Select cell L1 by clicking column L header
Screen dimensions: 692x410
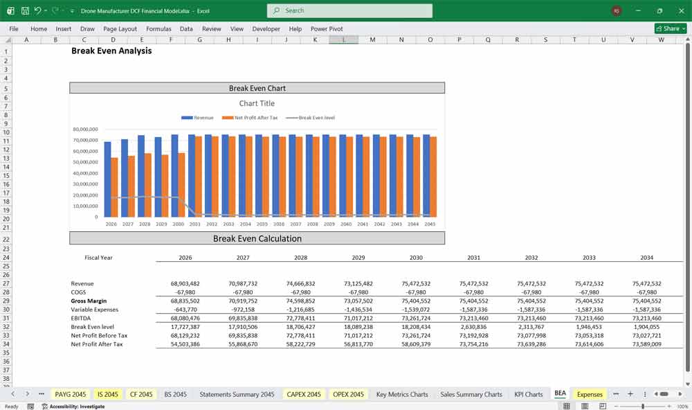343,39
